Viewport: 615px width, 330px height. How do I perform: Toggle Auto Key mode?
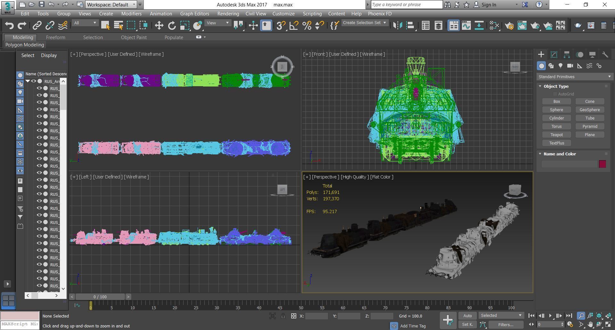[x=467, y=316]
